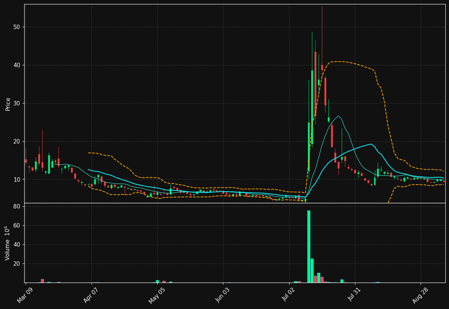
Task: Click the Jul 02 date label
Action: click(290, 295)
